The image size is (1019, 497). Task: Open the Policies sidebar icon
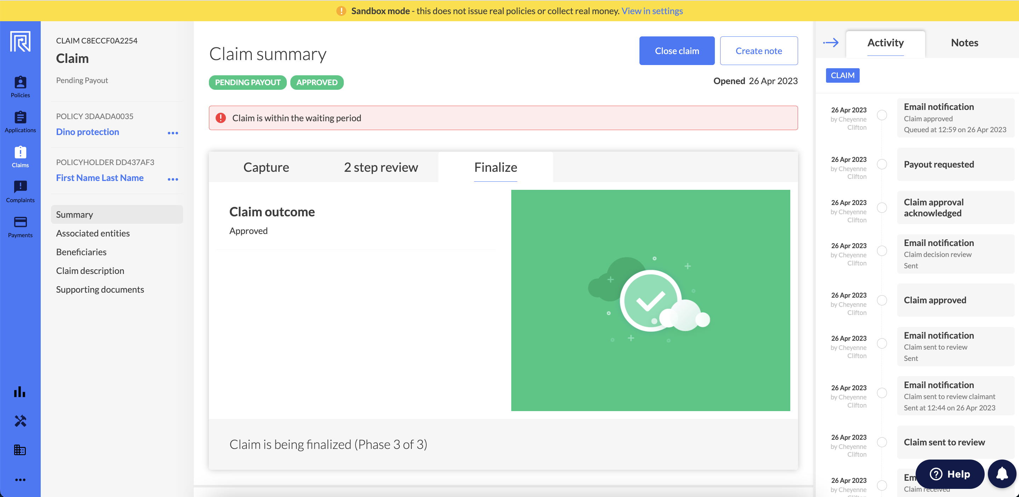pyautogui.click(x=20, y=87)
